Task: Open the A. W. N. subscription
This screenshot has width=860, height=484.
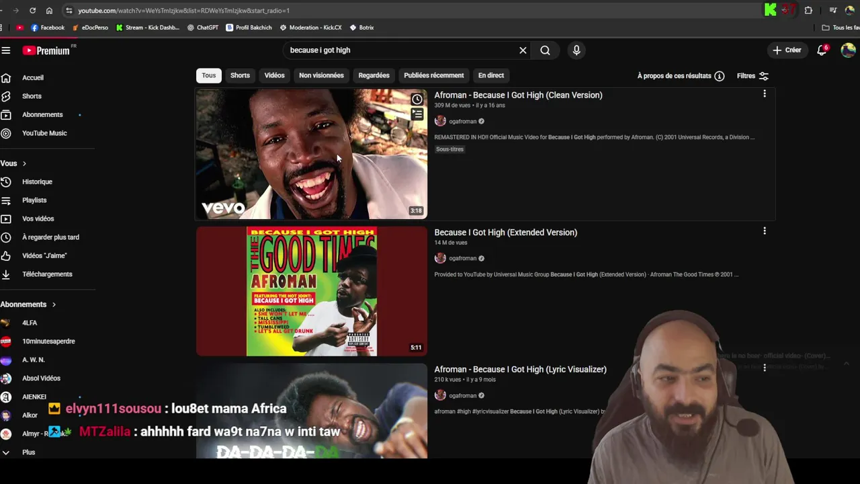Action: (x=34, y=360)
